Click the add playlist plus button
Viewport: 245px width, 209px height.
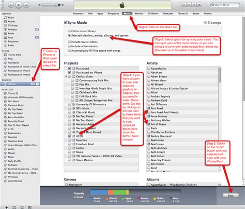6,207
